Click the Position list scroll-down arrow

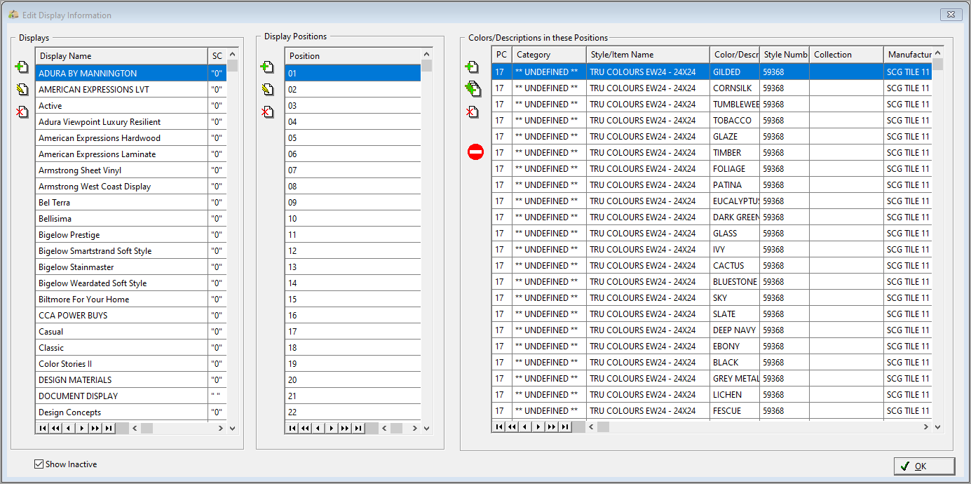point(427,428)
